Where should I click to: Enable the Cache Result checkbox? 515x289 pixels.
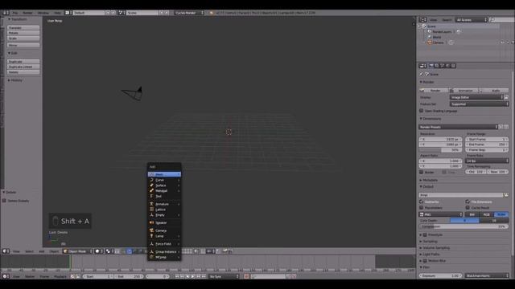[x=468, y=207]
